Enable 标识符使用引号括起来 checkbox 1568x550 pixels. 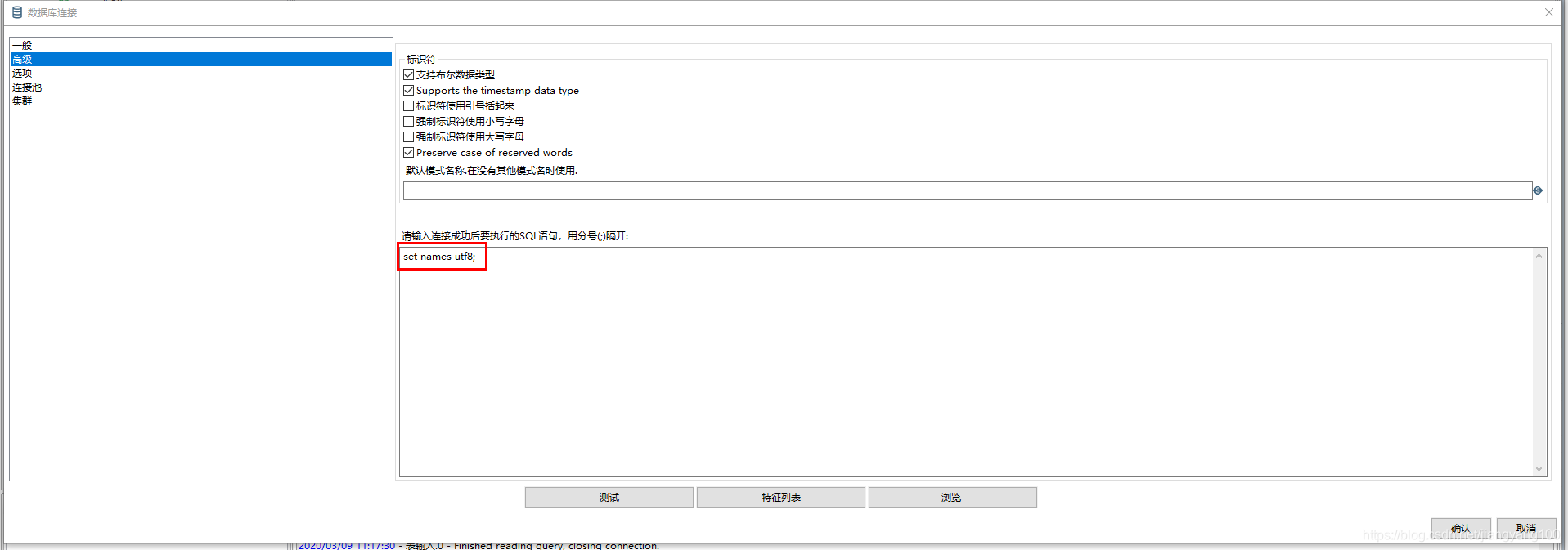coord(409,106)
